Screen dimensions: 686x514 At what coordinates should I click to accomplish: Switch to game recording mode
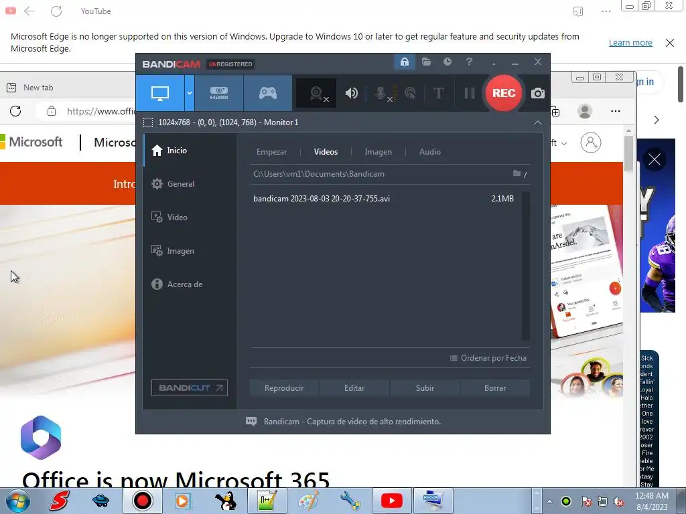[268, 93]
